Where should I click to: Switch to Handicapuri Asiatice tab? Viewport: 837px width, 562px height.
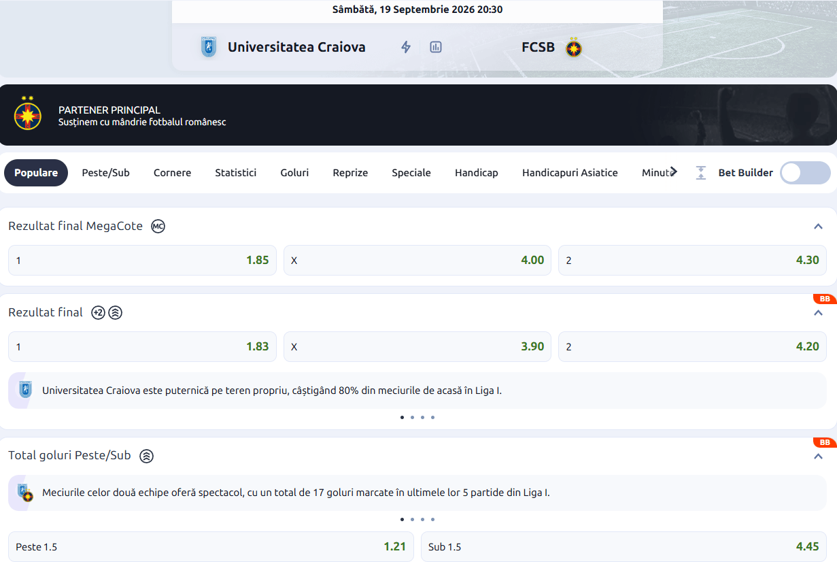click(x=570, y=173)
